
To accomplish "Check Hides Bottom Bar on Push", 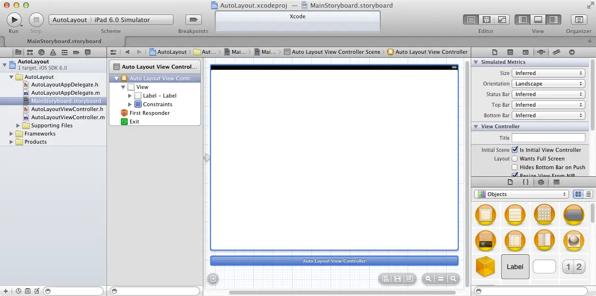I will 515,167.
